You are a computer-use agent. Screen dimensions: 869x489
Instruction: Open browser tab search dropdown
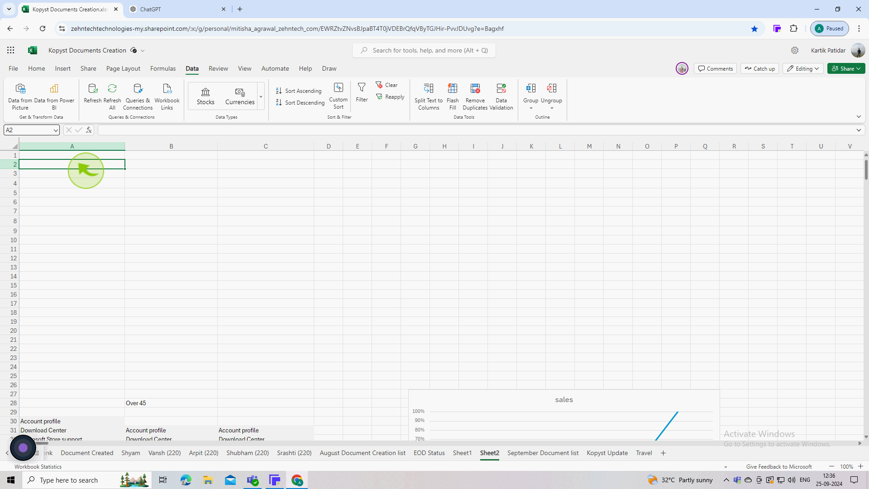click(x=9, y=9)
